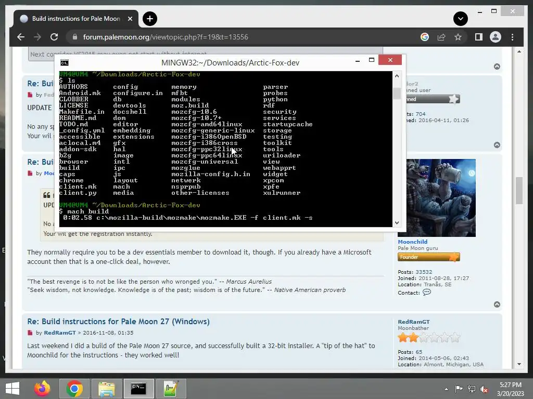Open the RedRamGT author link beside the post date
The image size is (533, 399).
pyautogui.click(x=60, y=333)
